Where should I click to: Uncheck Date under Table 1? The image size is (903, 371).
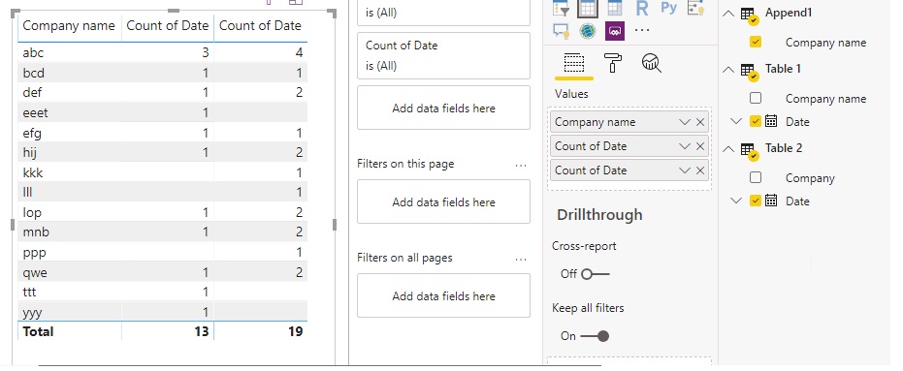coord(756,121)
